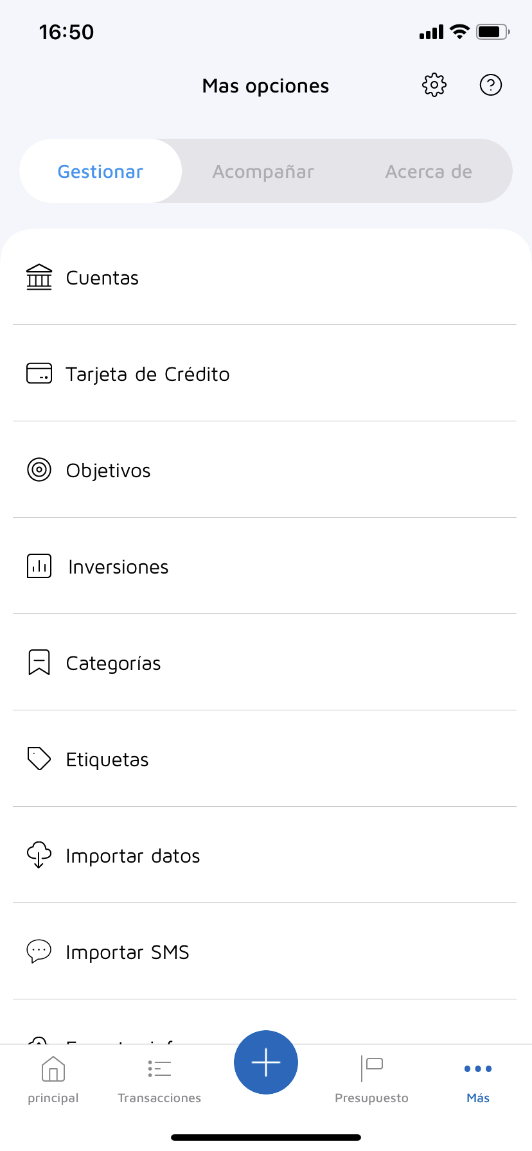Open the Importar datos option
The width and height of the screenshot is (532, 1151).
click(x=133, y=856)
